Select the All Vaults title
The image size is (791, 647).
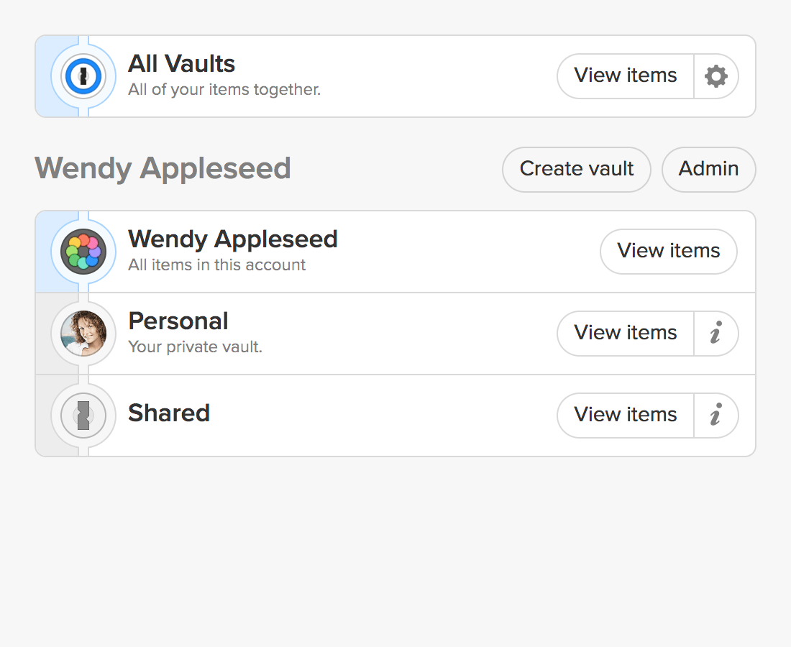[182, 64]
